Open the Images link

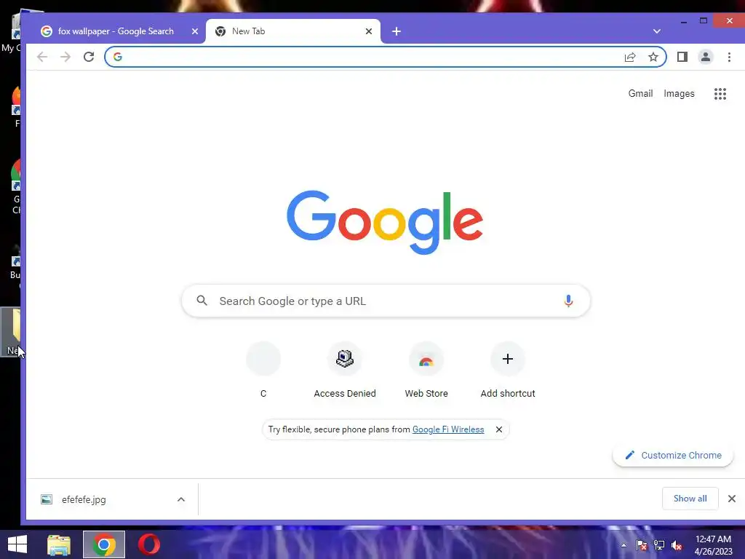click(x=679, y=94)
